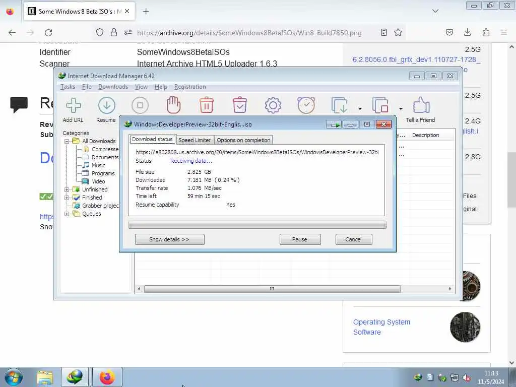Open the Scheduler alarm clock icon
Viewport: 516px width, 387px height.
306,105
